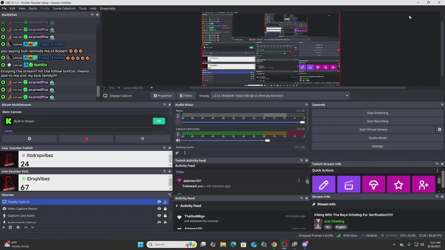Click Stop Streaming button
Screen dimensions: 445x250
tap(377, 113)
